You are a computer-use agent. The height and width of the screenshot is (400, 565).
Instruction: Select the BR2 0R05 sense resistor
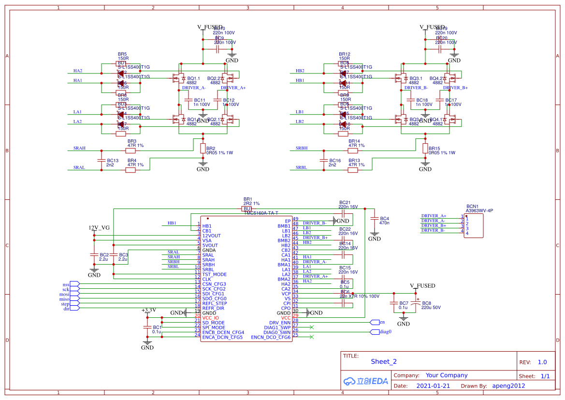click(203, 148)
